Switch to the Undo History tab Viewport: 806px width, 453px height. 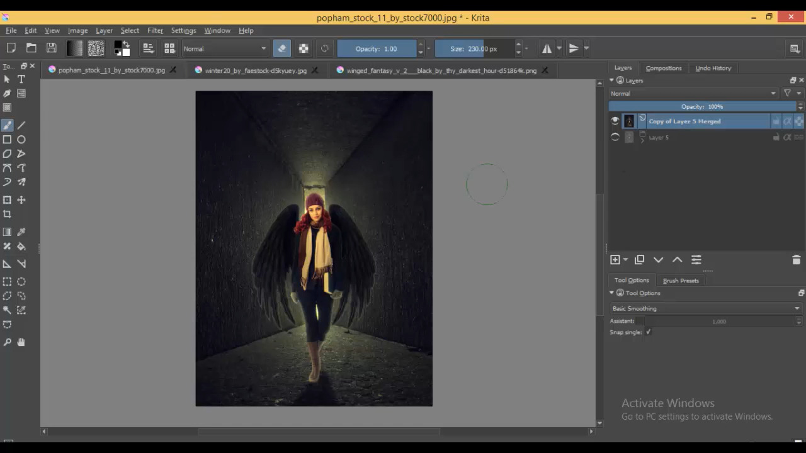(x=713, y=68)
